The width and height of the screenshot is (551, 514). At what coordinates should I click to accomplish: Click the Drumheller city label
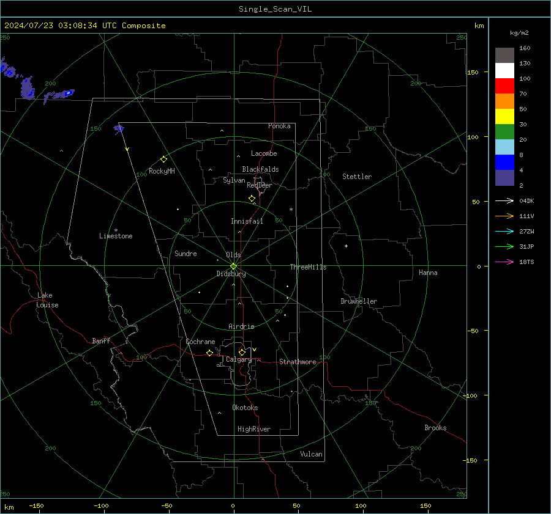[359, 301]
